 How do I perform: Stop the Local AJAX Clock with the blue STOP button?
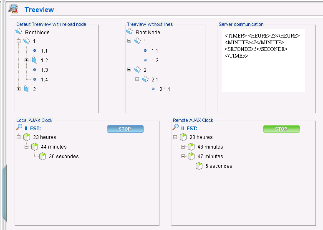point(125,129)
